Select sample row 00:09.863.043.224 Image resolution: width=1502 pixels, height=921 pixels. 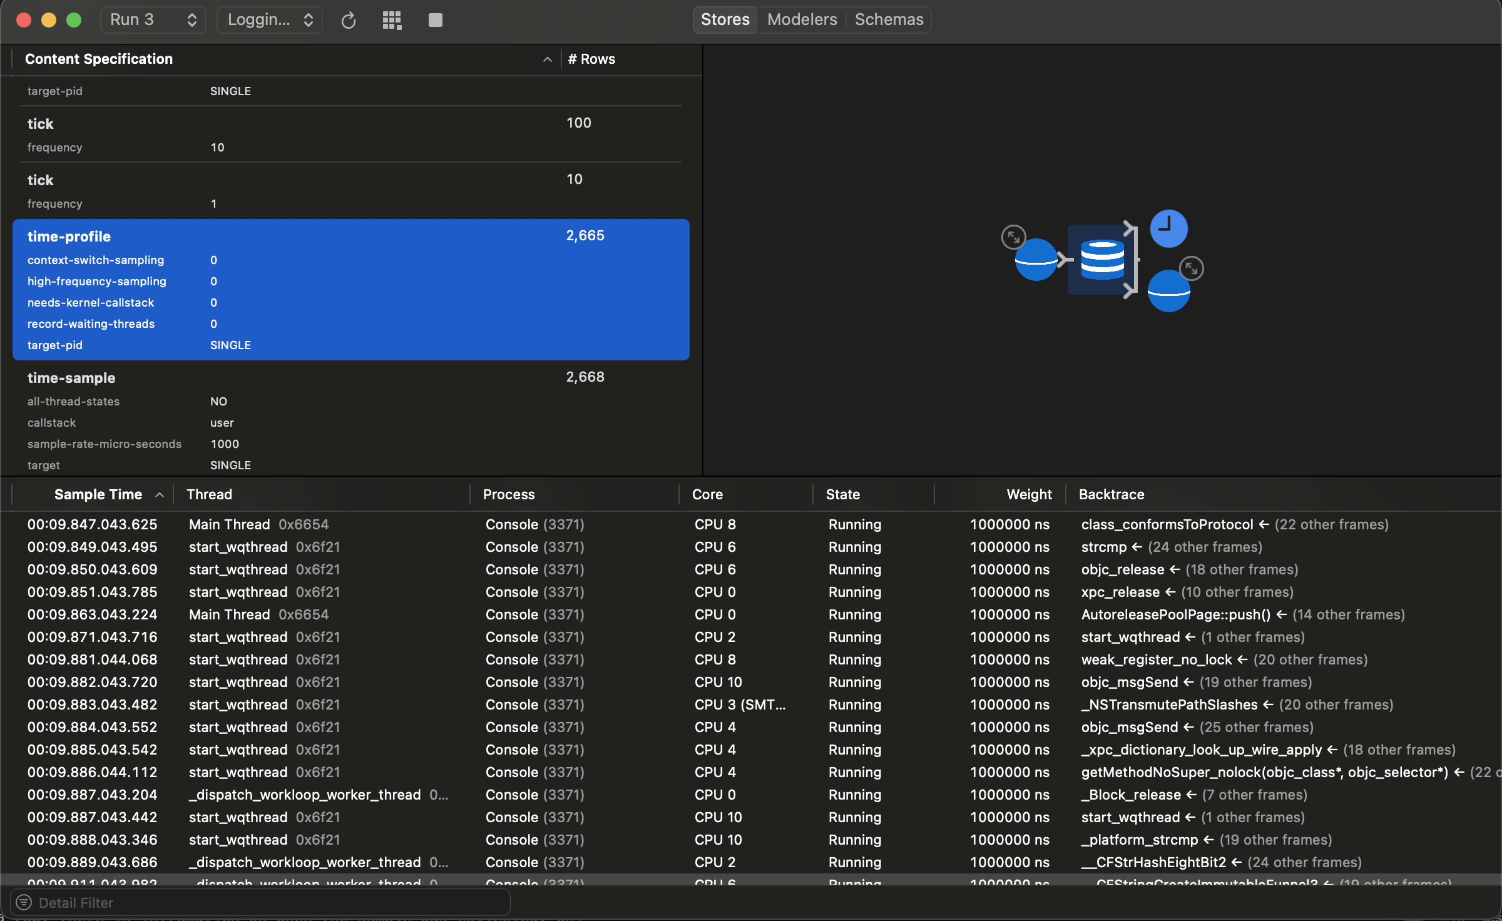[751, 614]
